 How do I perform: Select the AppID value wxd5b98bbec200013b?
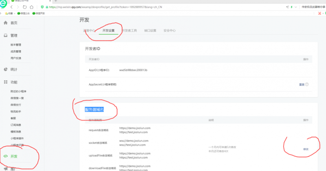(133, 70)
